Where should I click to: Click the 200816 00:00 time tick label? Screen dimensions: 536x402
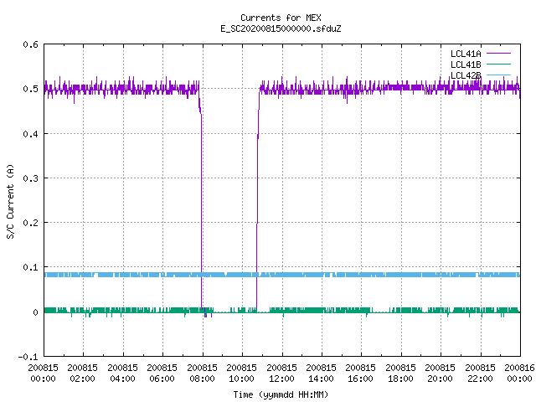(x=519, y=373)
